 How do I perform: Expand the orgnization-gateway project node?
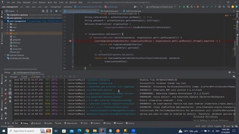(x=5, y=15)
